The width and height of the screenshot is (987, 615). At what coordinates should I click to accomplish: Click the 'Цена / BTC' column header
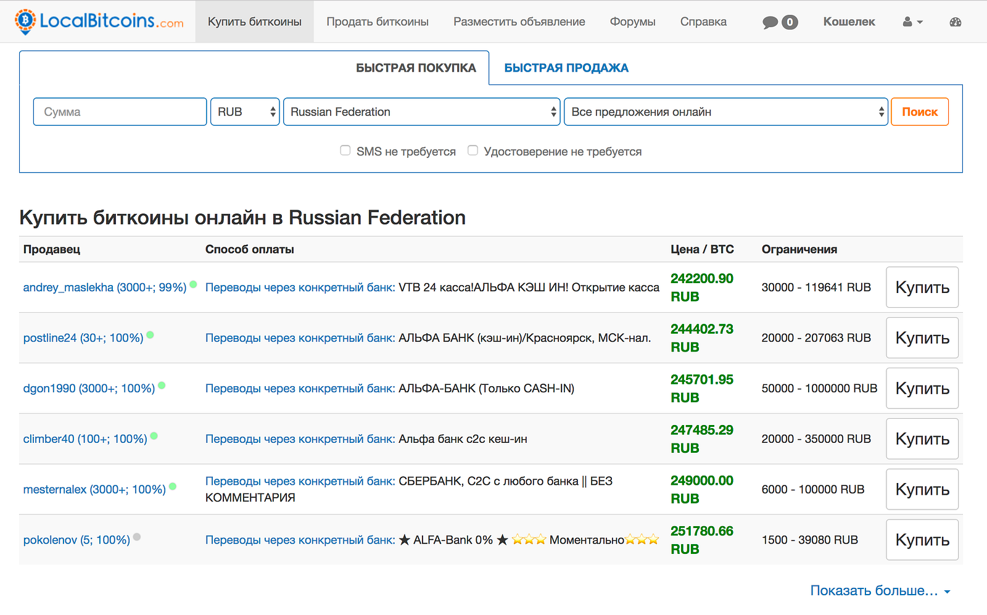point(702,249)
